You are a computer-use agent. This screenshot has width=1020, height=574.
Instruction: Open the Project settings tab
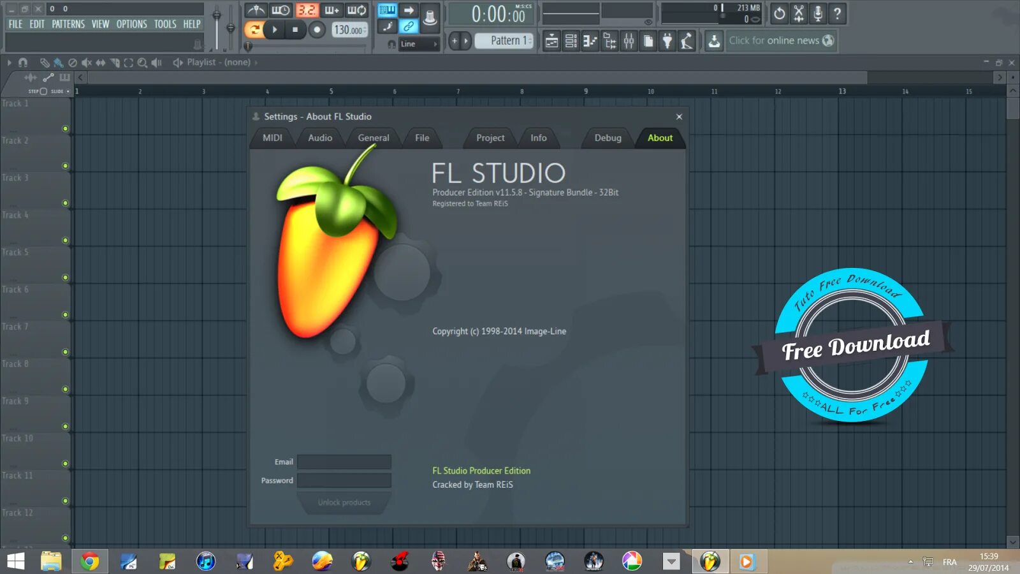490,138
